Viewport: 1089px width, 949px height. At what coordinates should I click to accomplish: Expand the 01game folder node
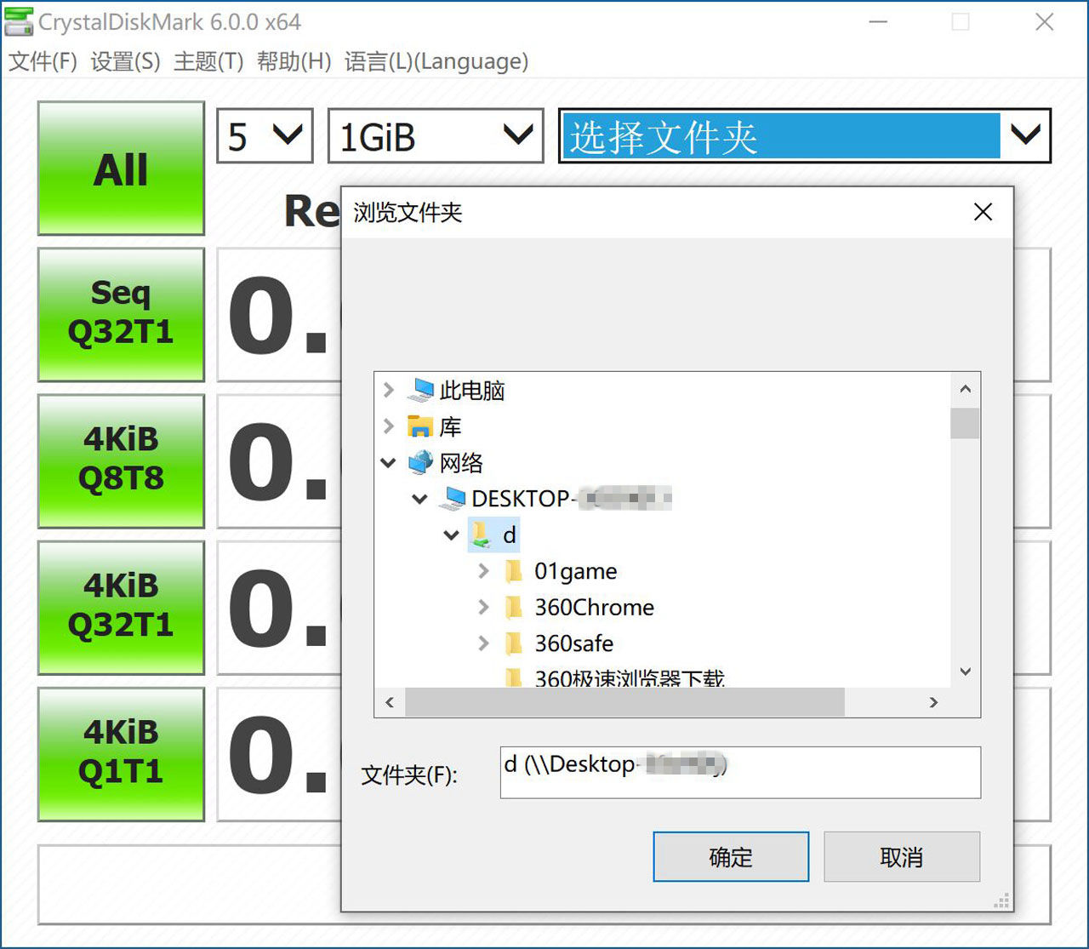(483, 571)
